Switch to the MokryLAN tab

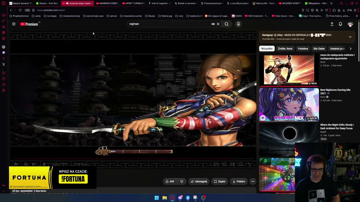[264, 3]
